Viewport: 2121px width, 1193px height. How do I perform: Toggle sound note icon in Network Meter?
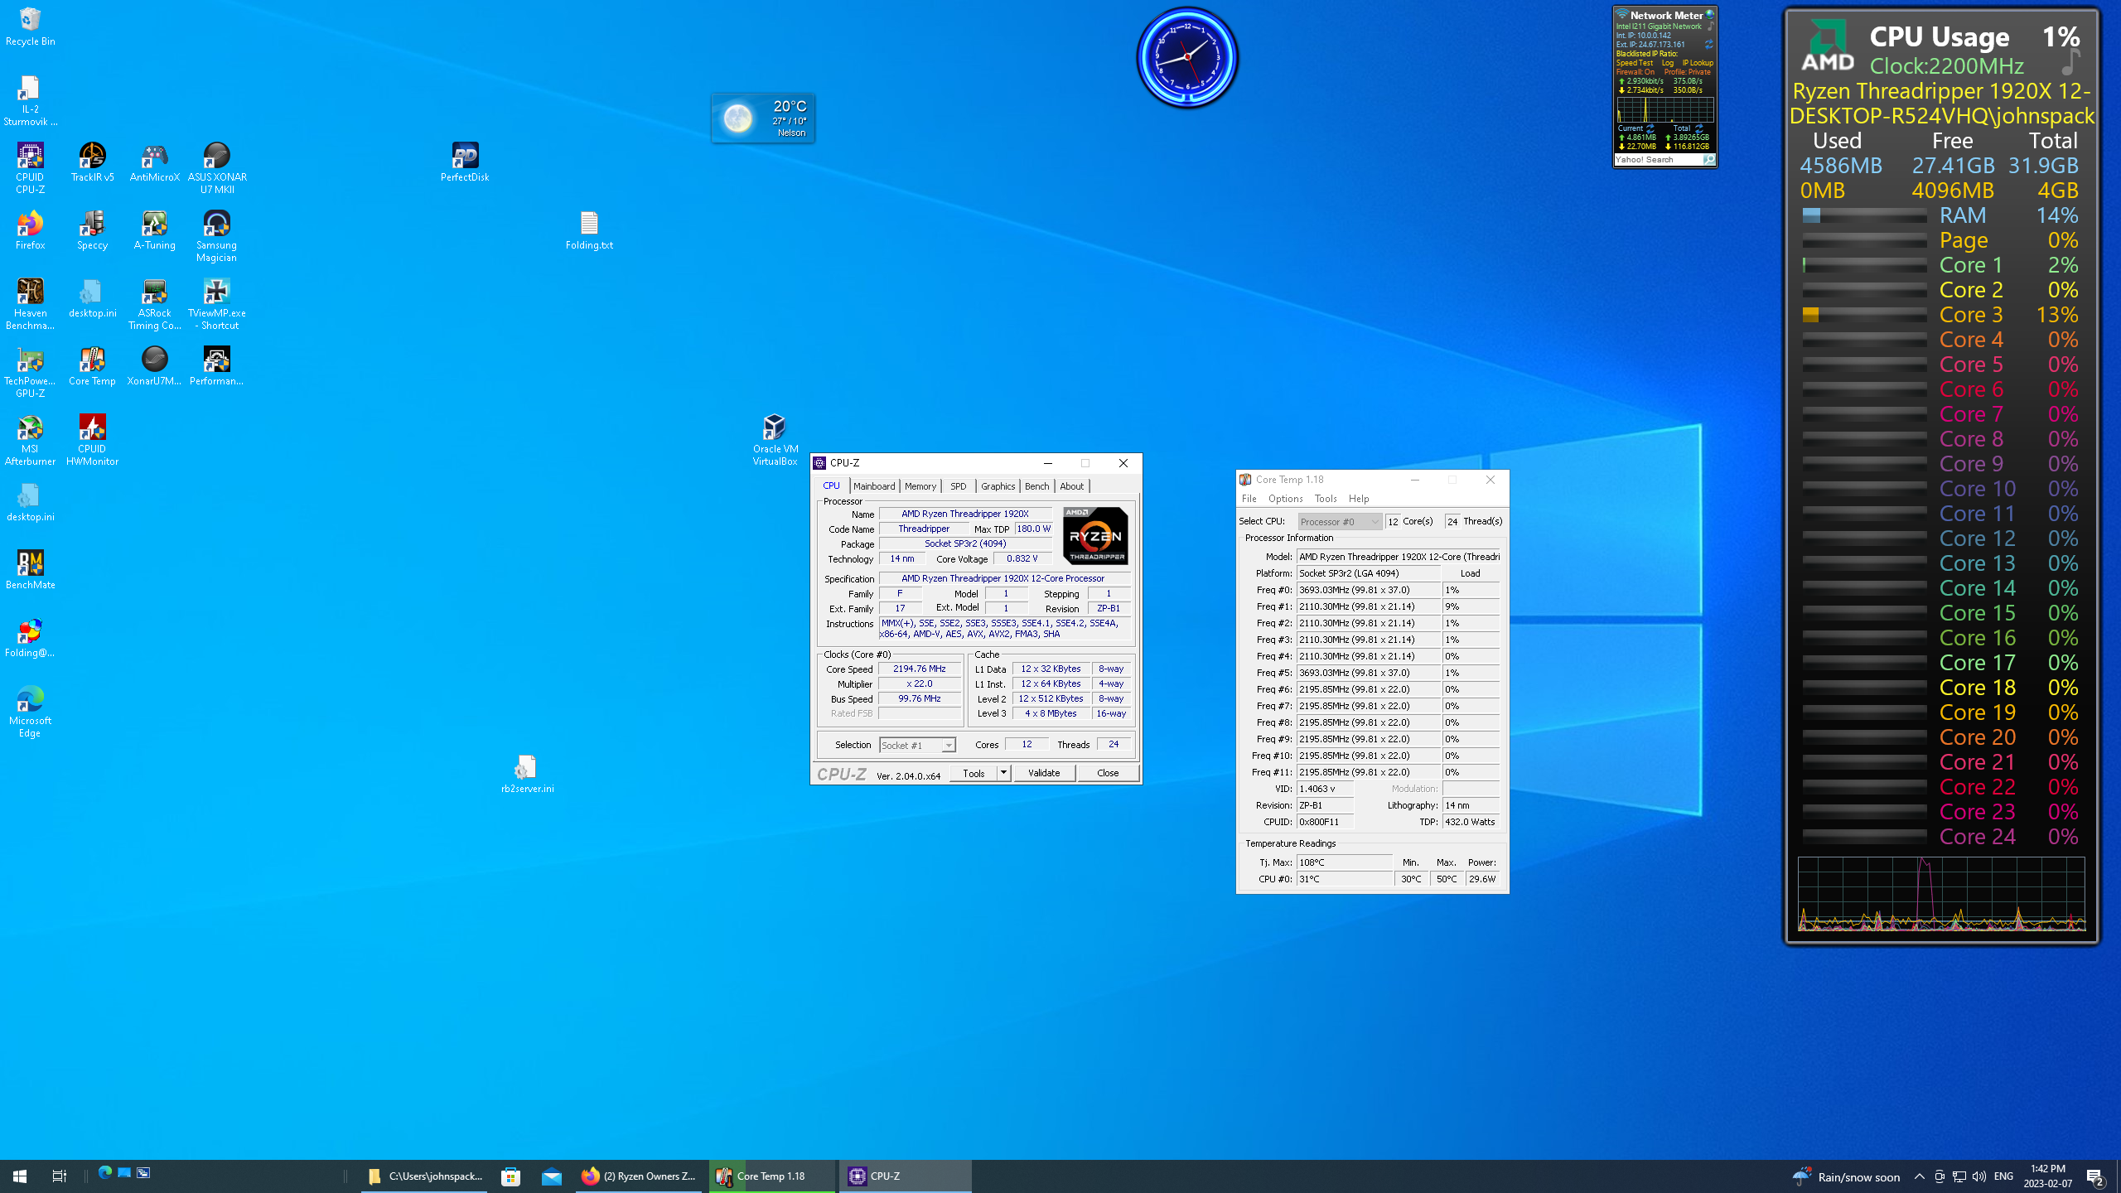[x=1710, y=27]
